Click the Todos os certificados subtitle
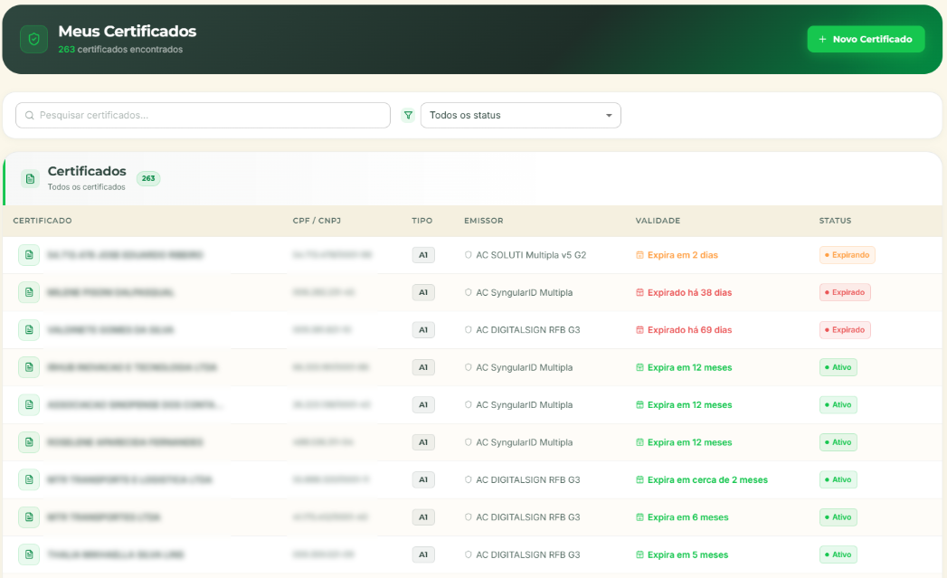947x578 pixels. pos(86,187)
